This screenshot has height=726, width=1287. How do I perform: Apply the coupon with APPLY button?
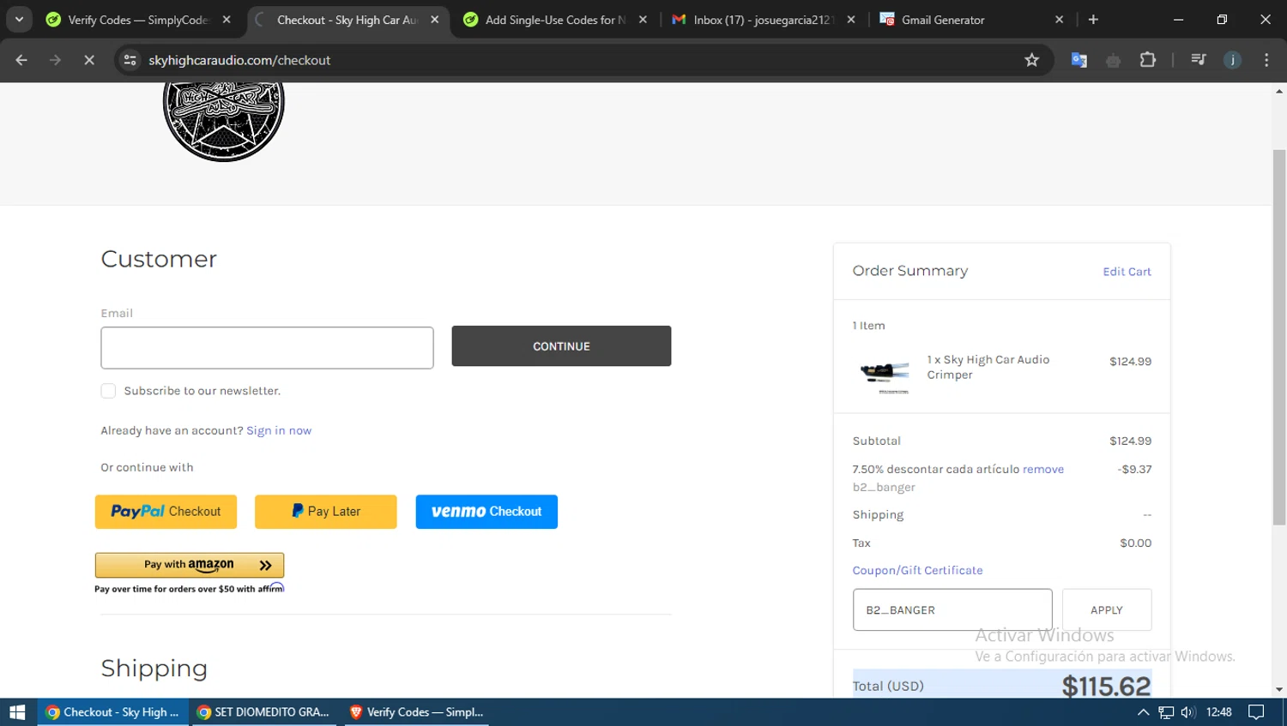[x=1107, y=610]
